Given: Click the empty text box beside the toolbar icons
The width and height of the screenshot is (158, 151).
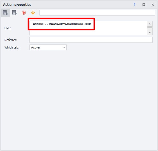Looking at the screenshot, I should coord(97,13).
